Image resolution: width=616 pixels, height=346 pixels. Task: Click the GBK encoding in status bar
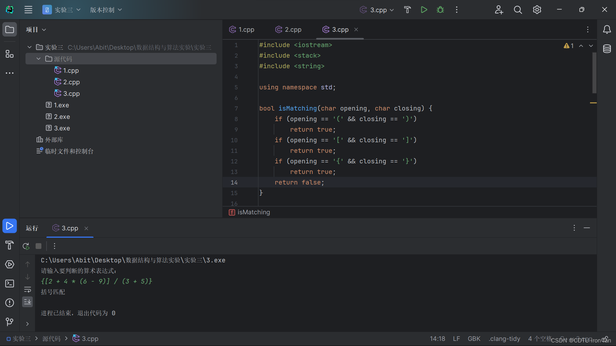click(474, 339)
